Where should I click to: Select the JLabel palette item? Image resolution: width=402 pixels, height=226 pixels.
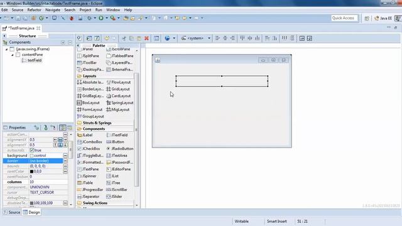coord(85,135)
